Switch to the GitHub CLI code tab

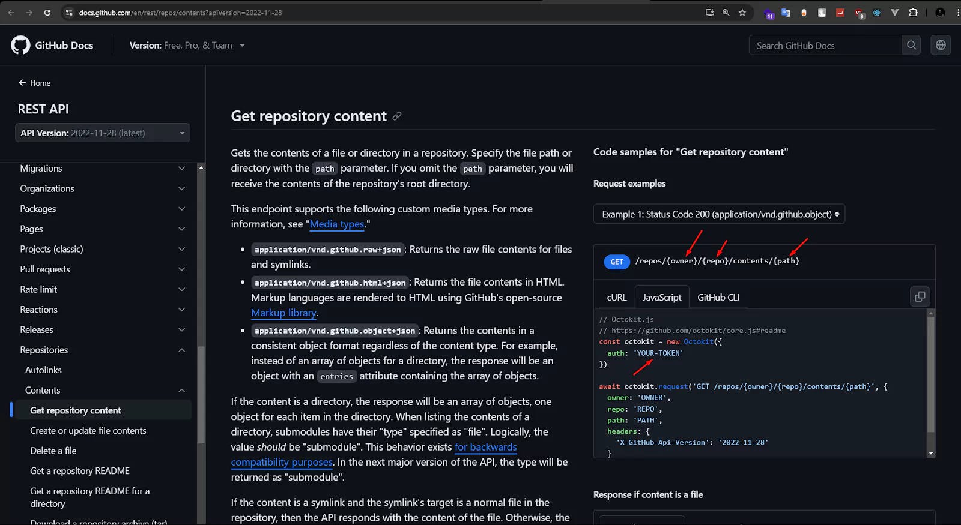[718, 298]
